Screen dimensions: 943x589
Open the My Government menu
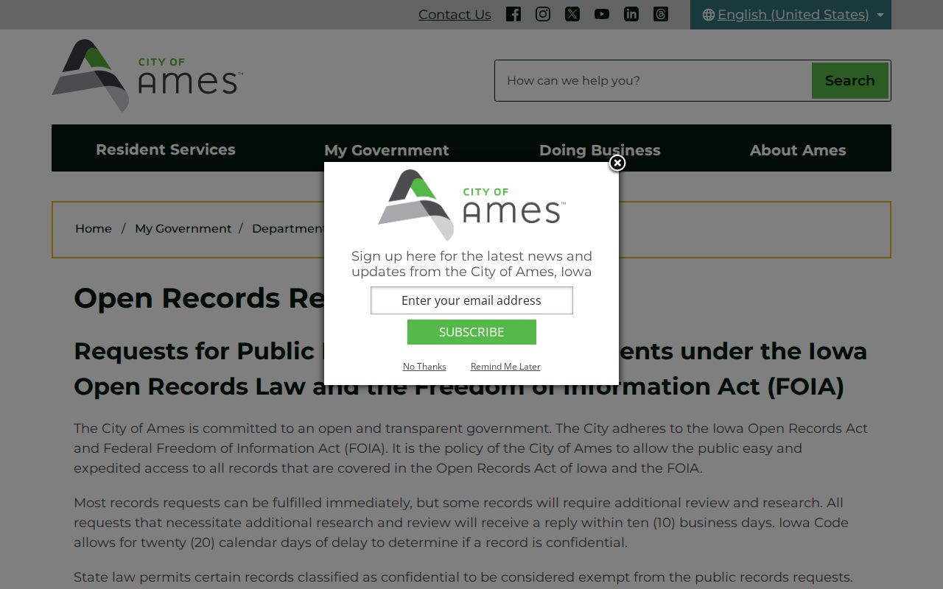(387, 150)
